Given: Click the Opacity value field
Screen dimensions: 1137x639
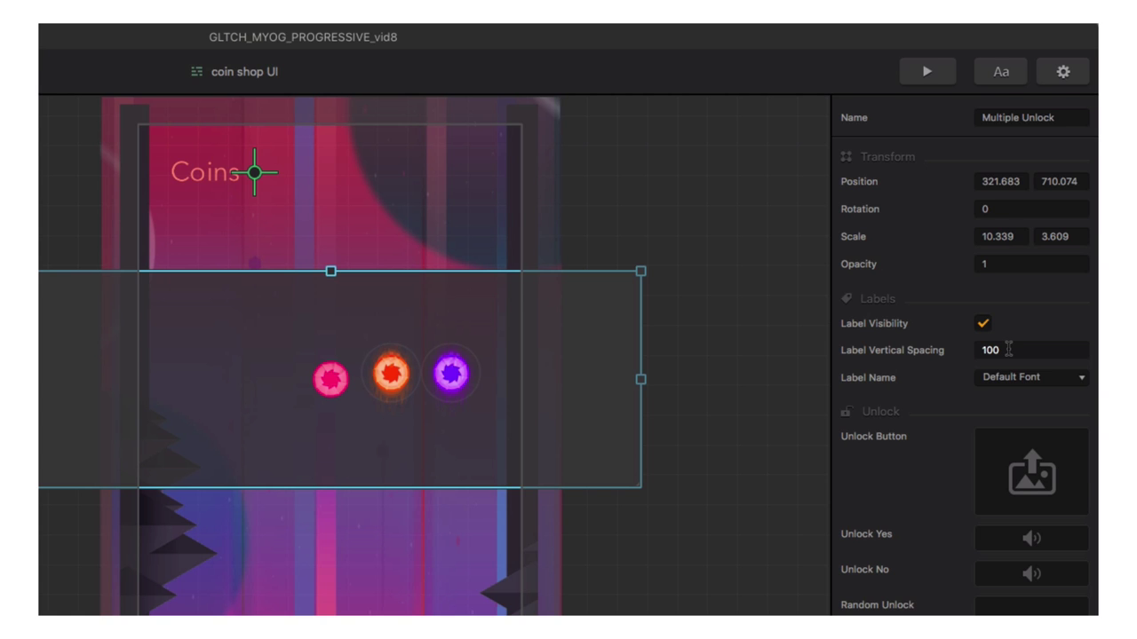Looking at the screenshot, I should point(1031,264).
